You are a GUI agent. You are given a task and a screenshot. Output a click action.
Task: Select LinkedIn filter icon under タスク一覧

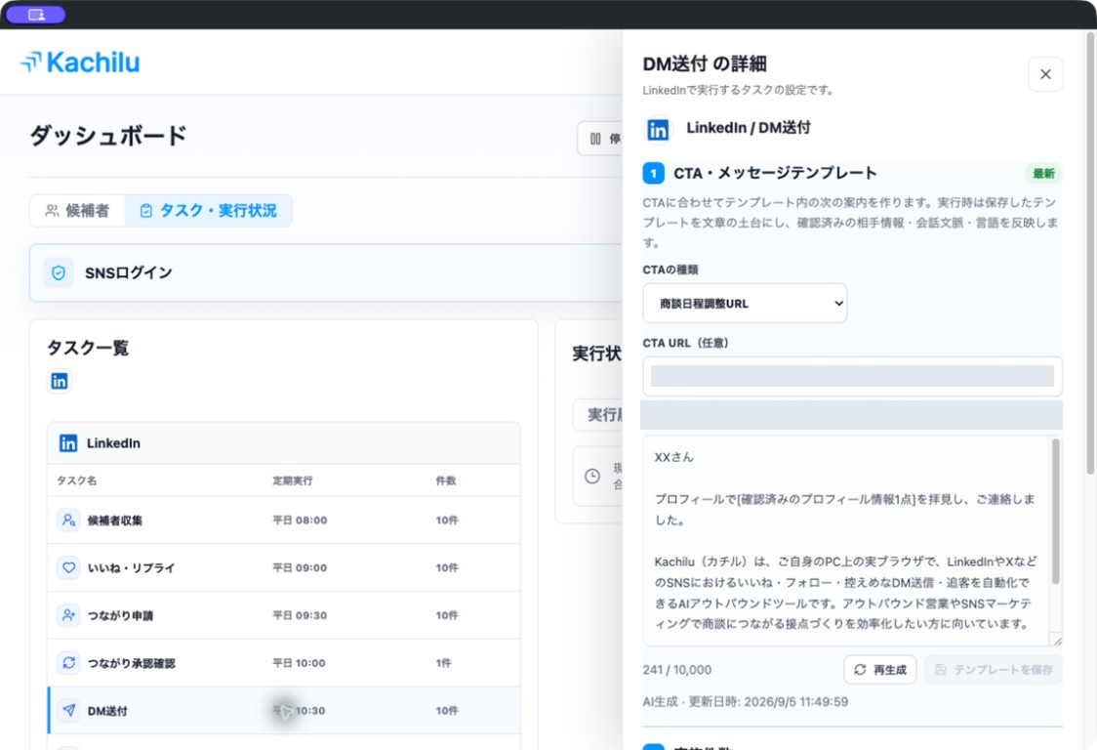[60, 381]
